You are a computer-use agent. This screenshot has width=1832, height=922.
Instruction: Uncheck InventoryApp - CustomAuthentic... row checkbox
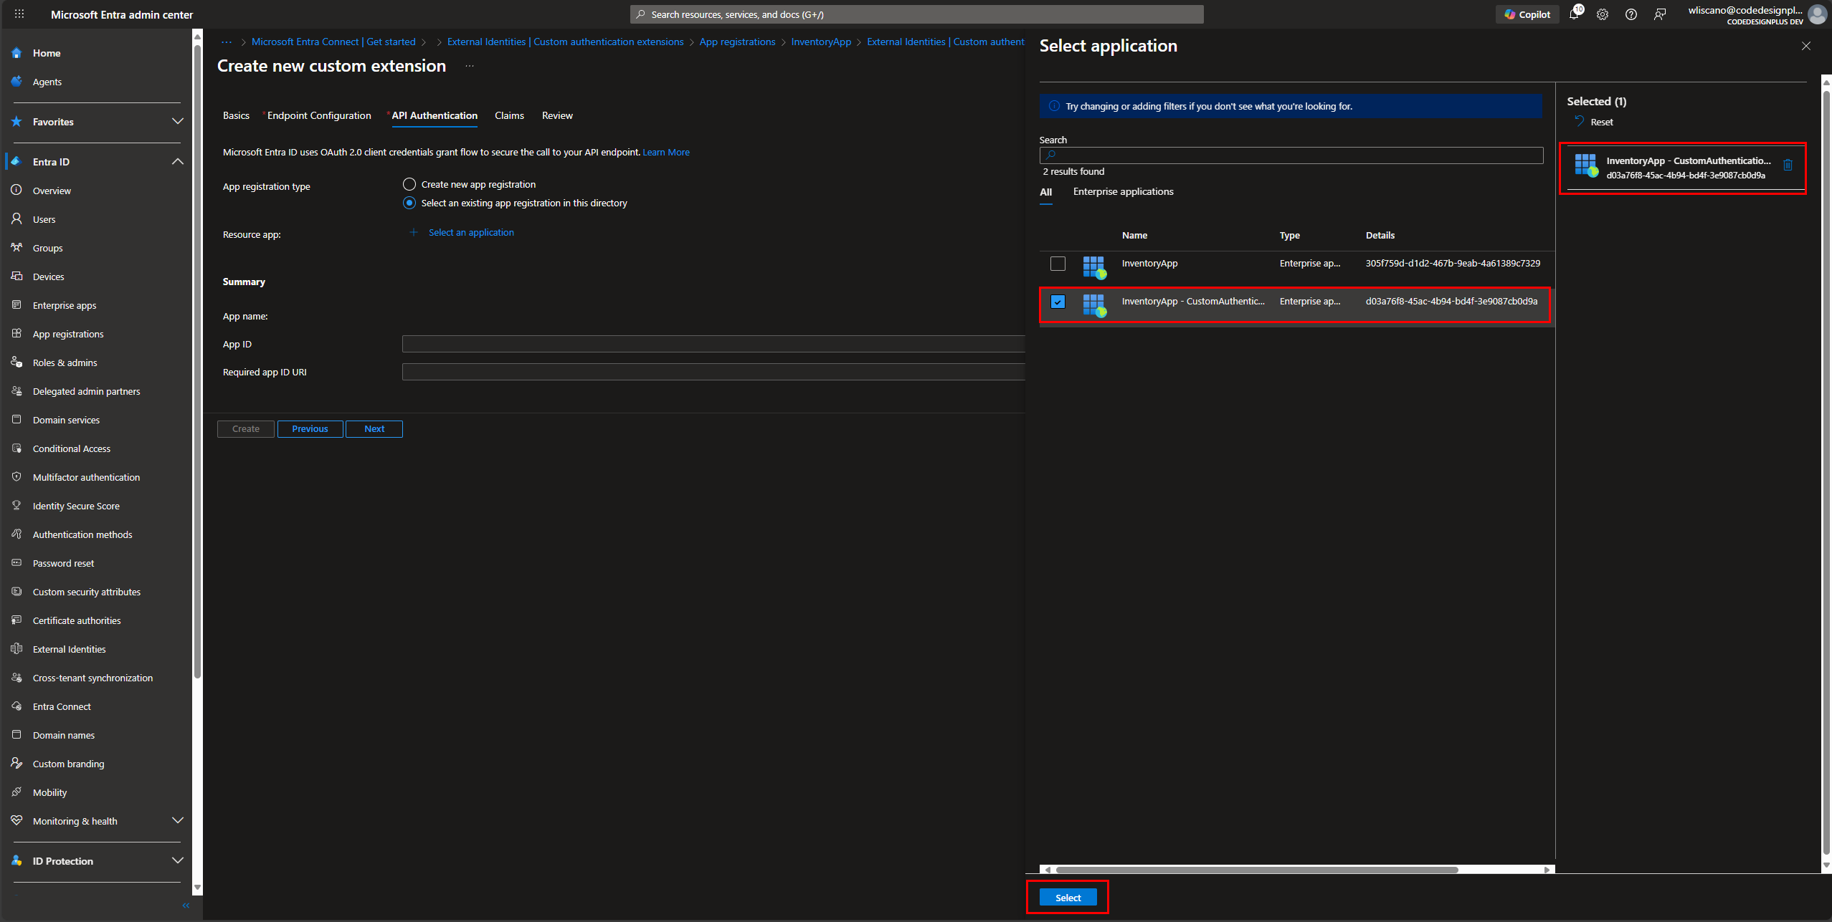click(1058, 302)
